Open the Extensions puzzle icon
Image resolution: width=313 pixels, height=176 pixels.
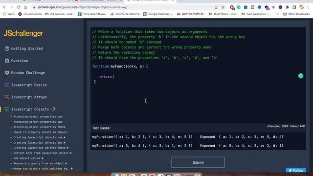287,7
